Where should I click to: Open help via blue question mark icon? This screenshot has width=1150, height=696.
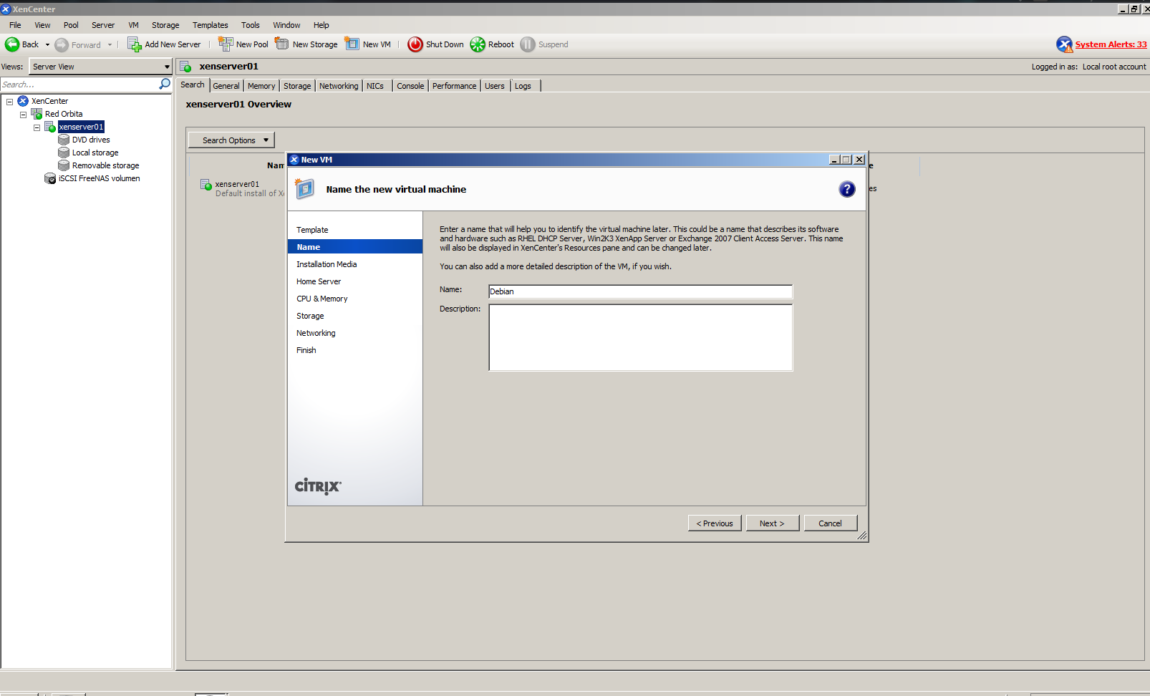click(x=847, y=189)
